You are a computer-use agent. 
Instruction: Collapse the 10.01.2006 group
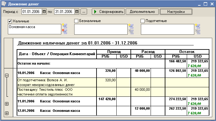pyautogui.click(x=7, y=75)
